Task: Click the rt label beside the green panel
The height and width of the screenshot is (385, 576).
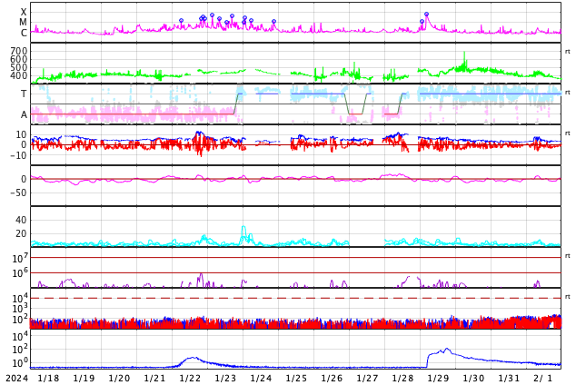Action: [x=568, y=52]
